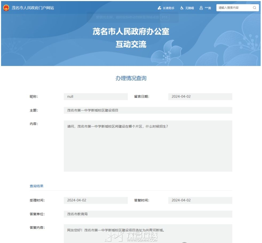The height and width of the screenshot is (243, 262).
Task: Click the 长者助手 elderly assistant icon
Action: point(159,8)
